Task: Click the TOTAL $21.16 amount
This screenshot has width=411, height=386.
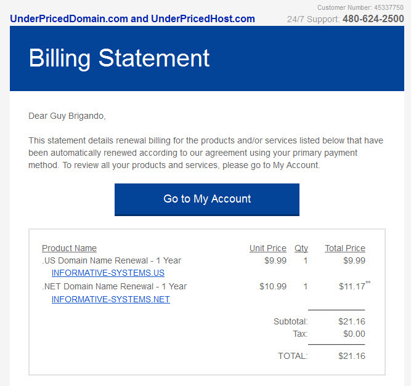Action: coord(352,356)
